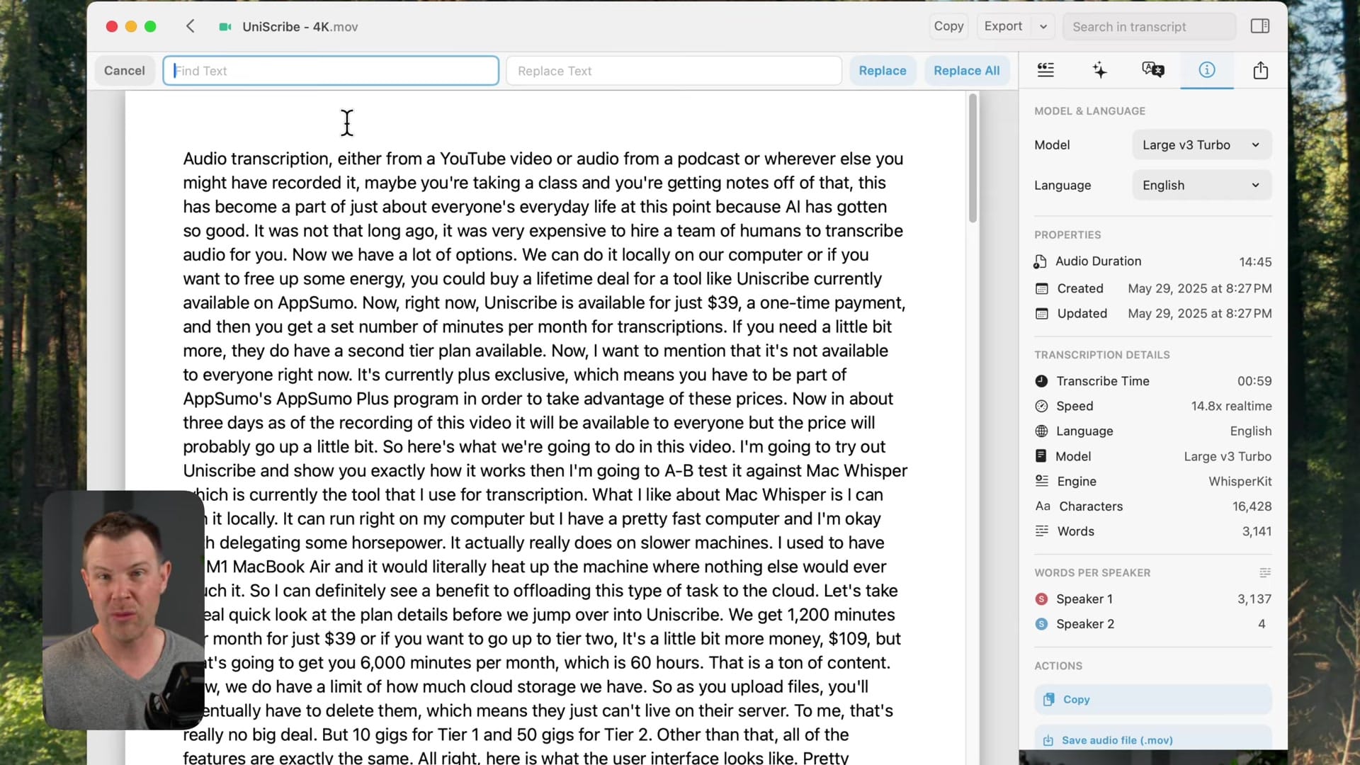
Task: Open the Language dropdown set to English
Action: click(x=1201, y=186)
